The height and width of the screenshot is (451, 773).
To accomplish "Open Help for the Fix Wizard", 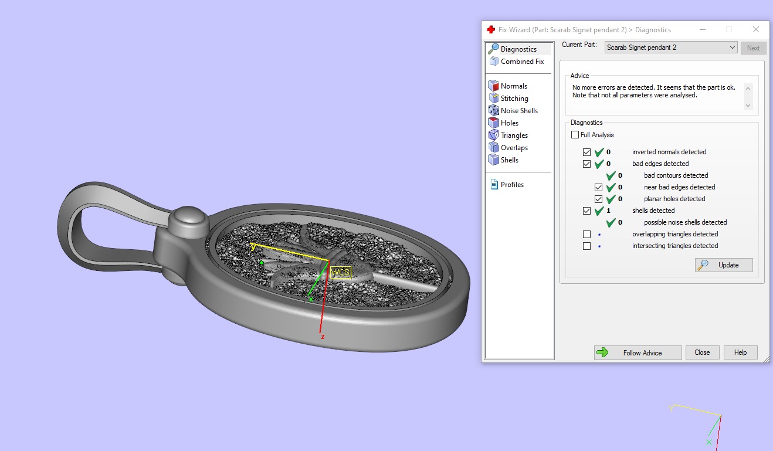I will click(x=740, y=352).
